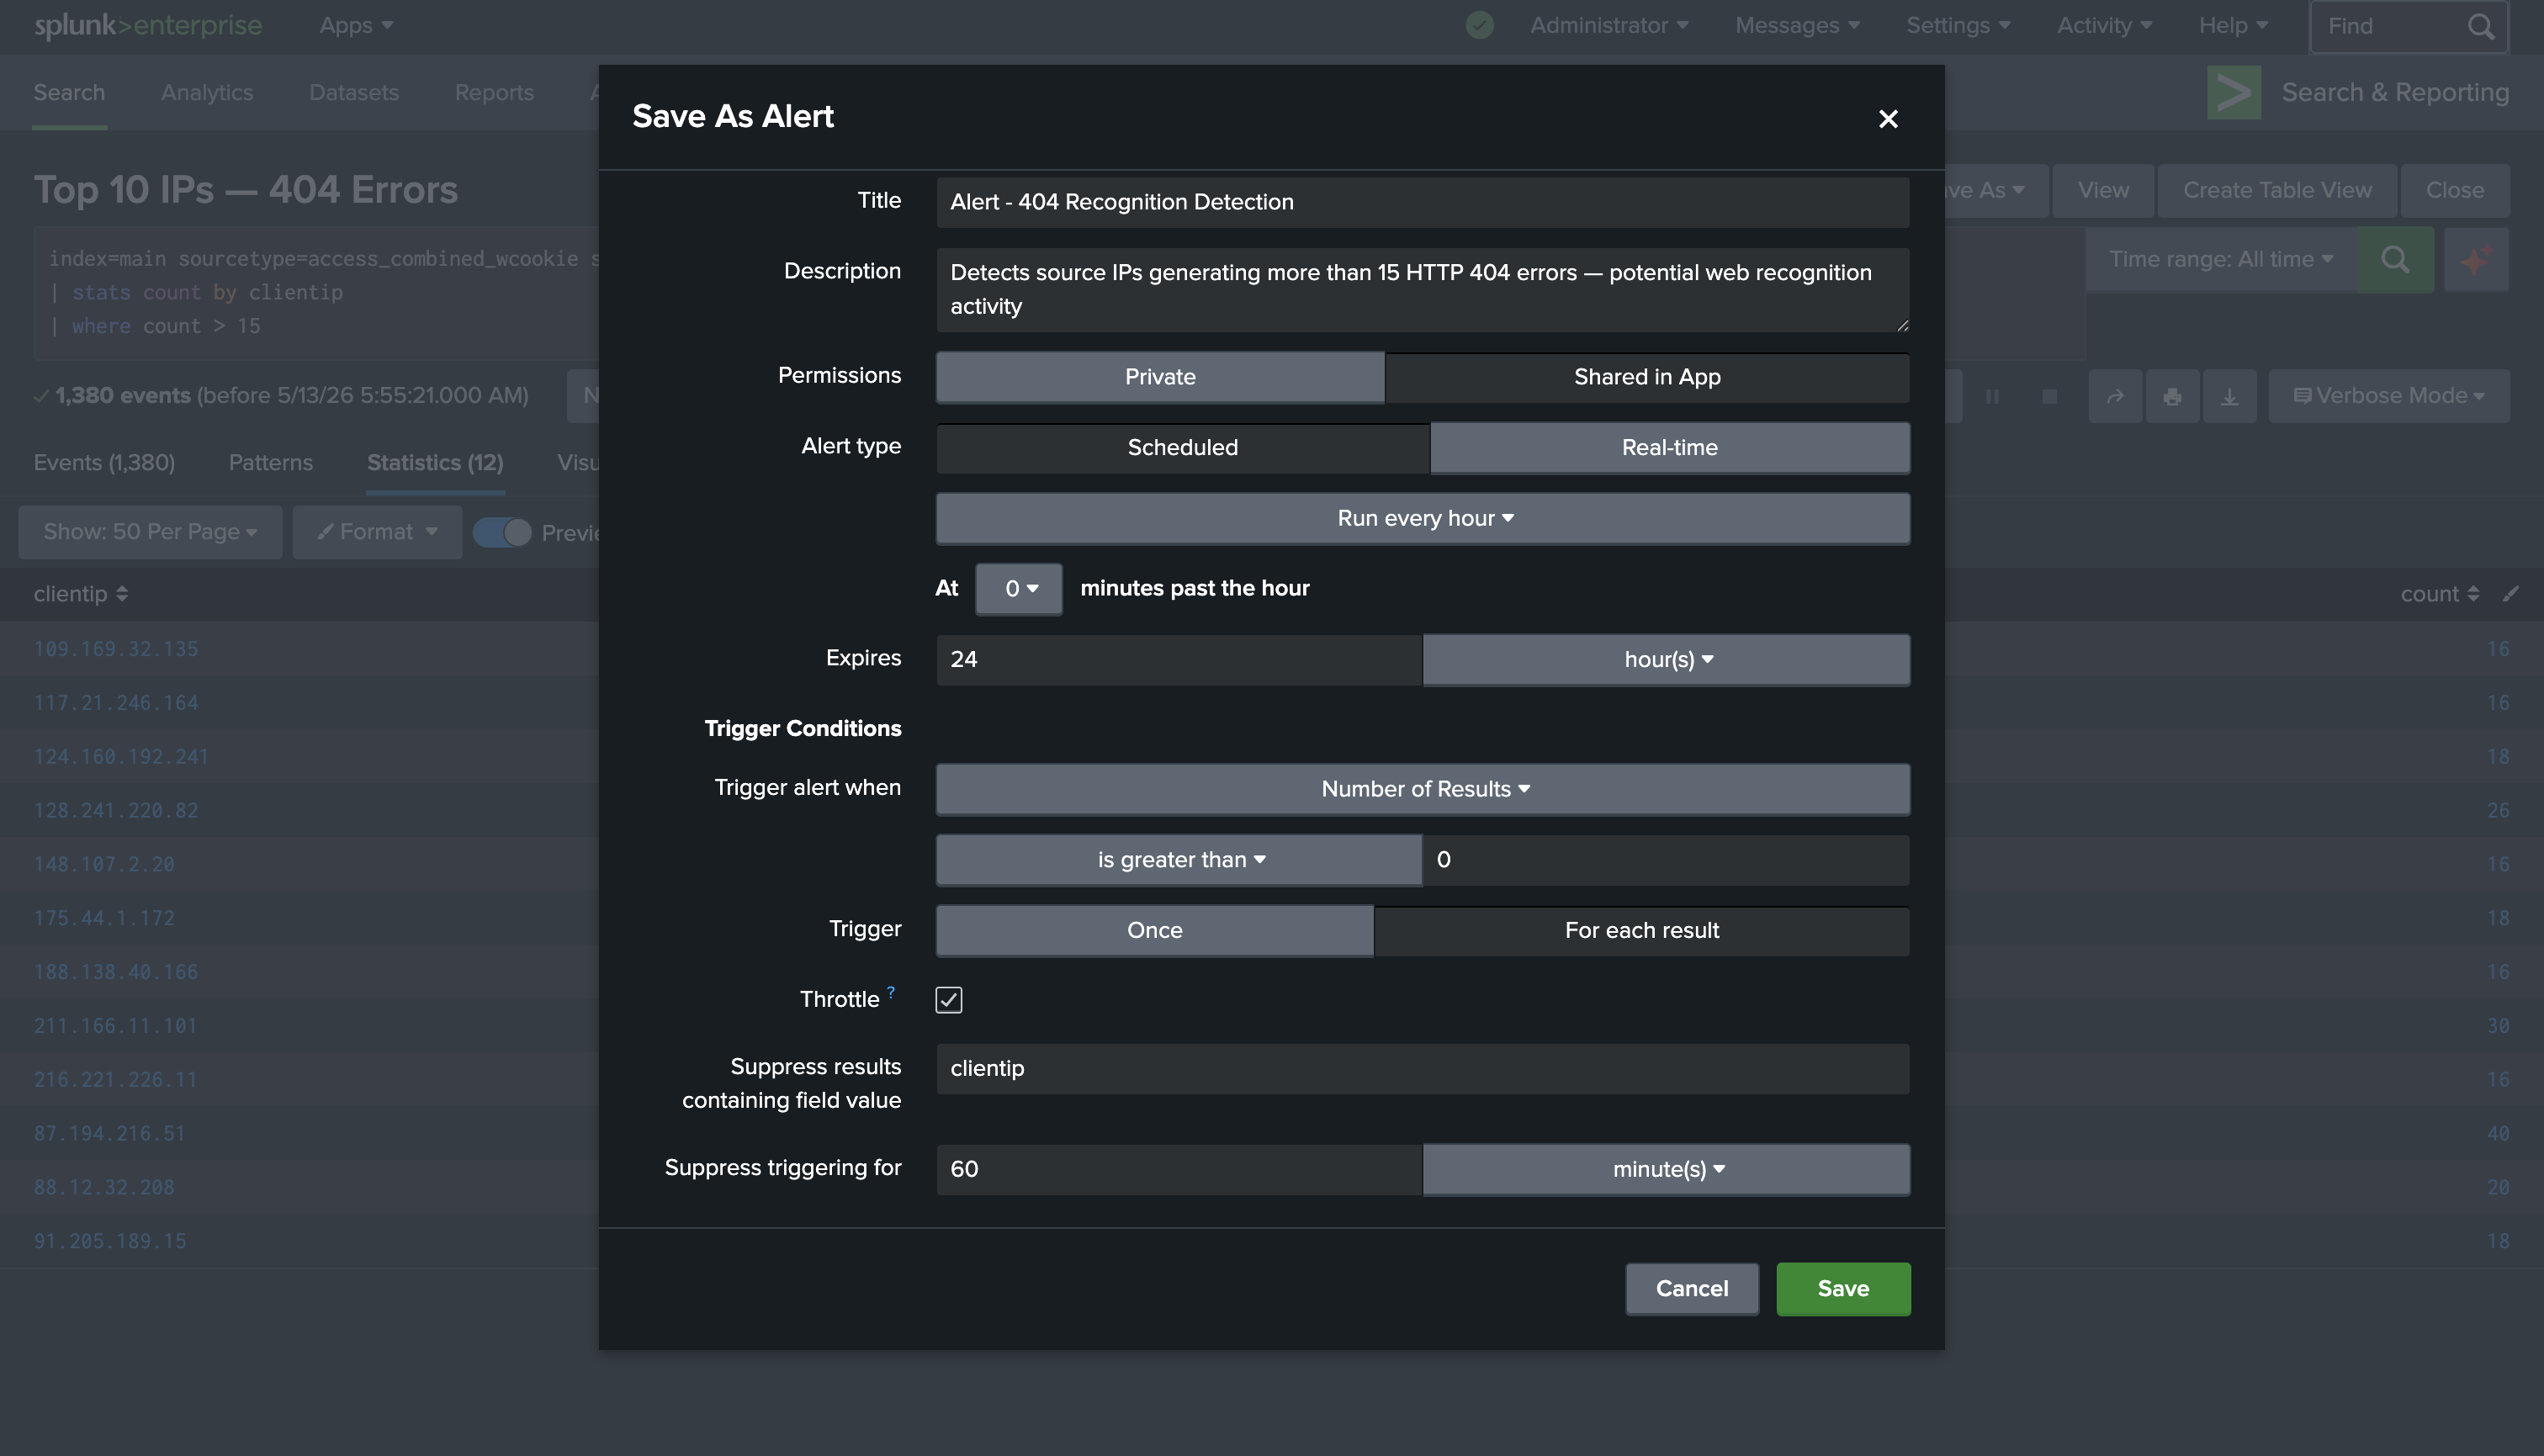
Task: Click the Suppress triggering for value field
Action: tap(1178, 1169)
